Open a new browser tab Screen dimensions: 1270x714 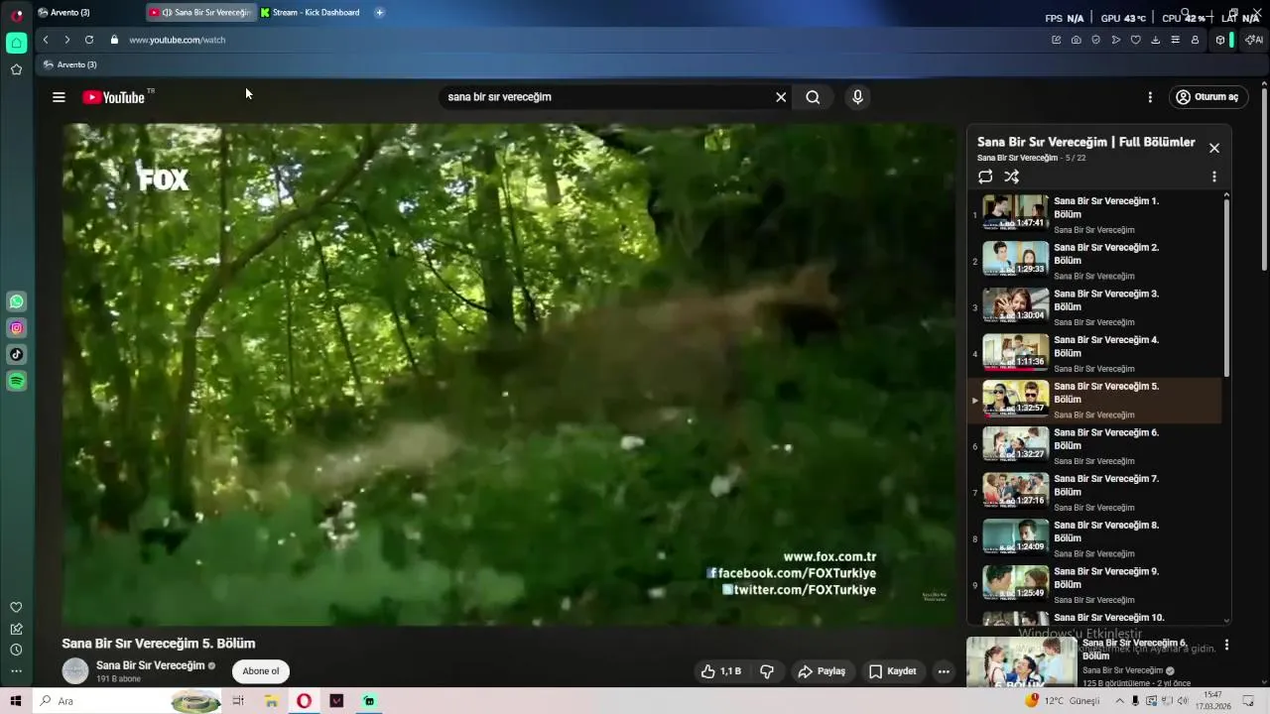tap(379, 12)
